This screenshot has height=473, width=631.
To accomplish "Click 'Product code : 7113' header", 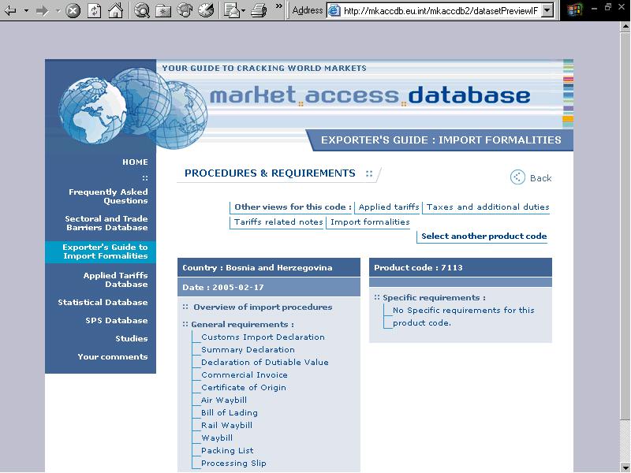I will click(461, 267).
